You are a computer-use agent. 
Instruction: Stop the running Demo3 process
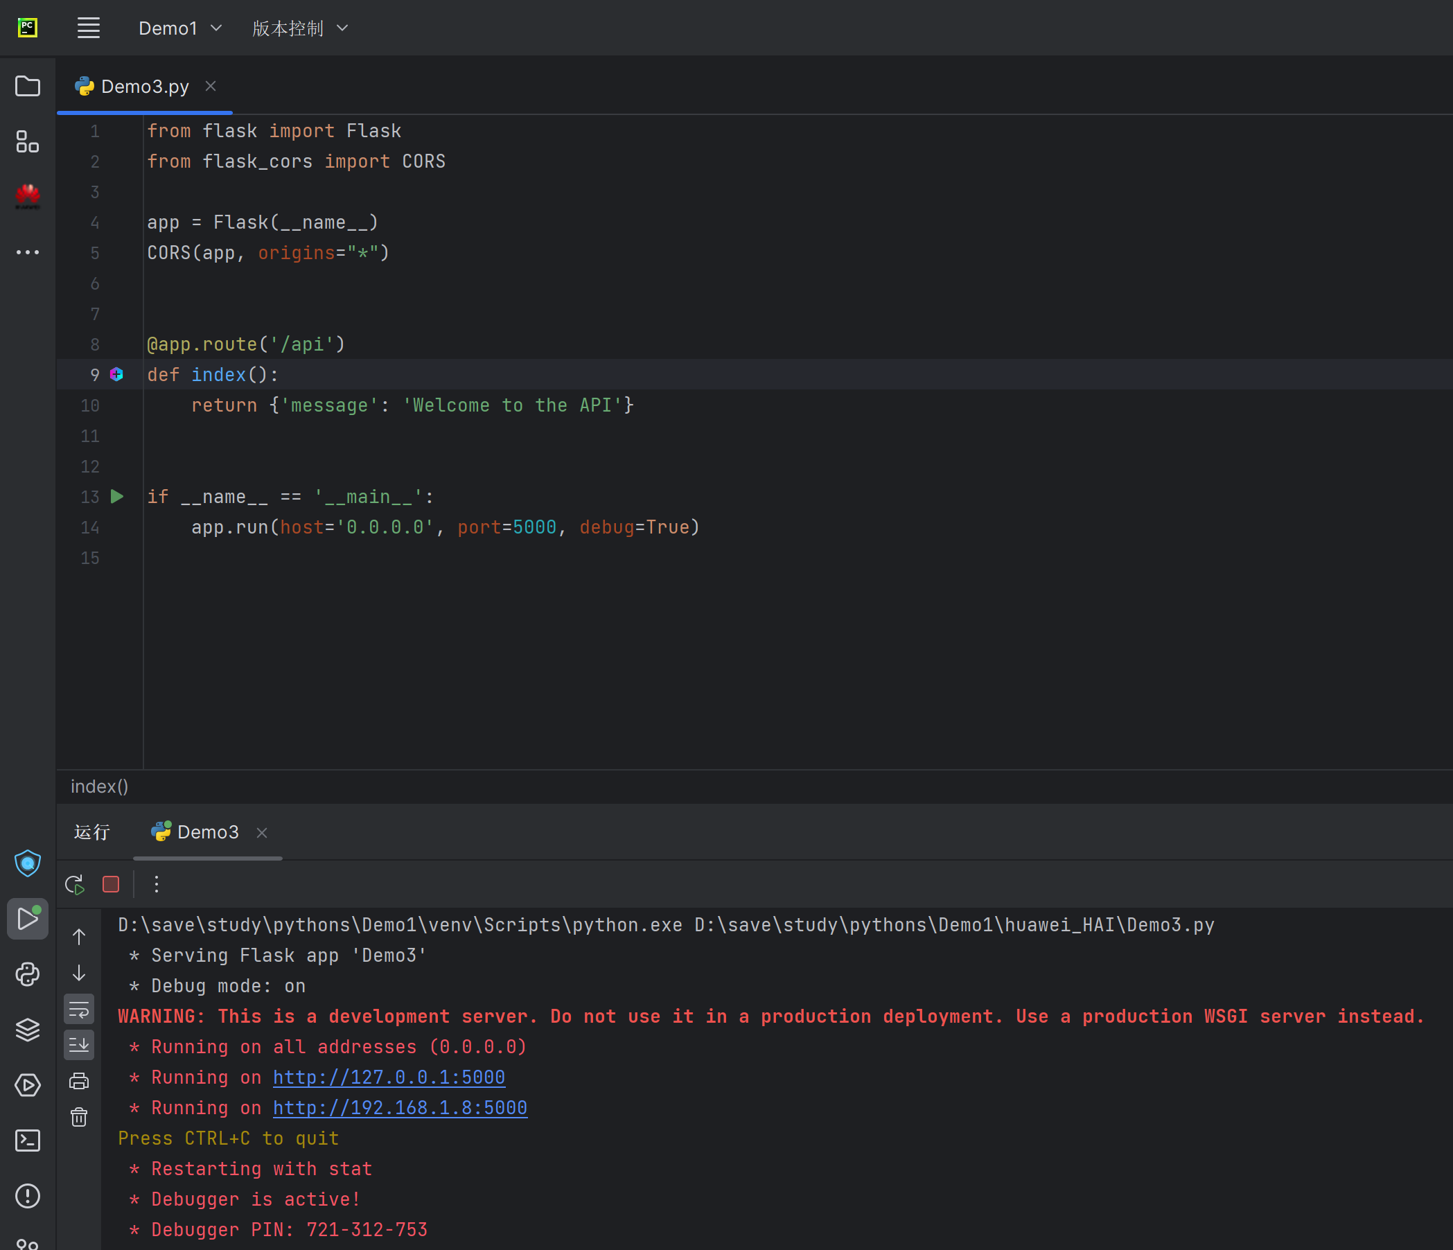(x=111, y=885)
